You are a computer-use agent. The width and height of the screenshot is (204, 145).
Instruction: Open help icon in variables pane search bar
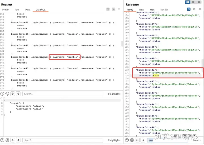tap(2, 140)
